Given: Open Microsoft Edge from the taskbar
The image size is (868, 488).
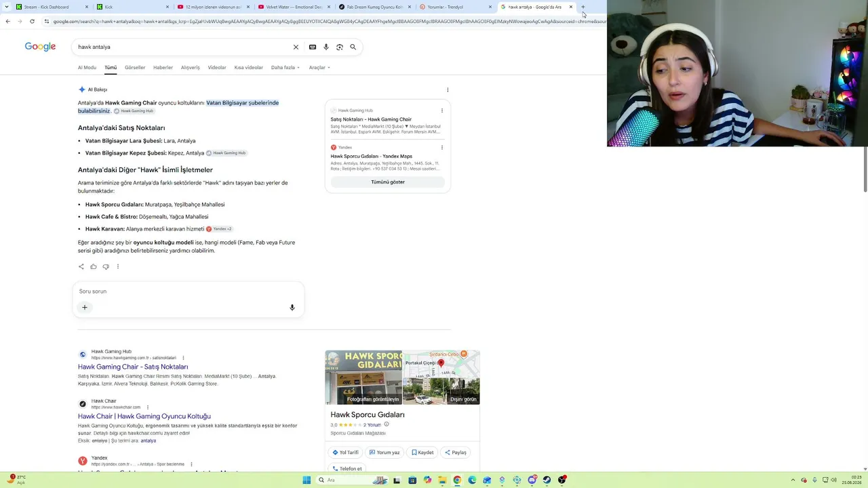Looking at the screenshot, I should tap(472, 480).
